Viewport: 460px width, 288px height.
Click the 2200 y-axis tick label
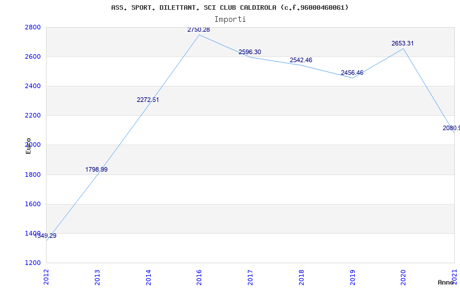(32, 116)
